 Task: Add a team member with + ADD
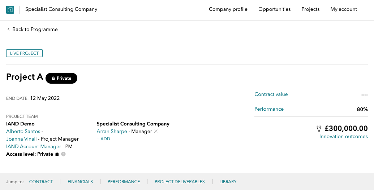pos(103,139)
